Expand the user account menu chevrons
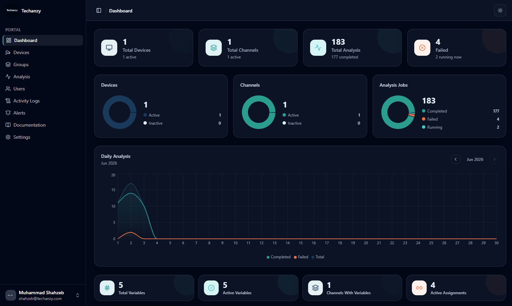The width and height of the screenshot is (512, 306). 78,295
